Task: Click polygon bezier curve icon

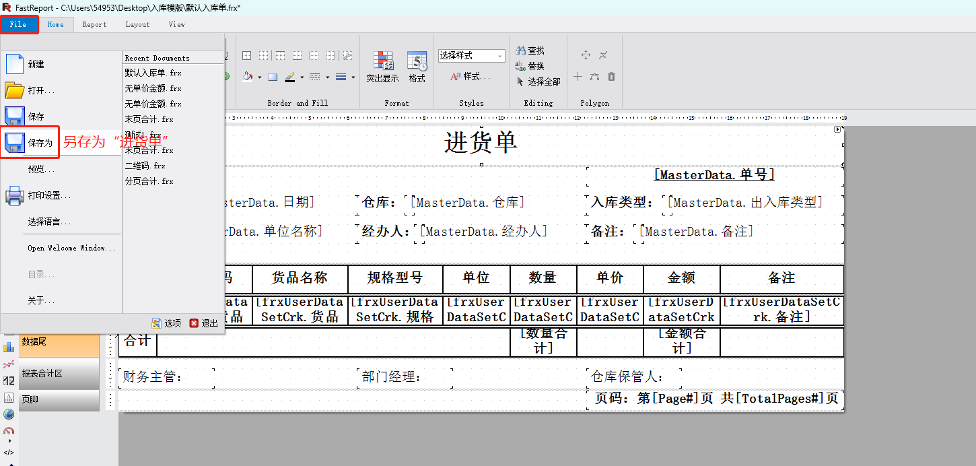Action: [x=594, y=77]
